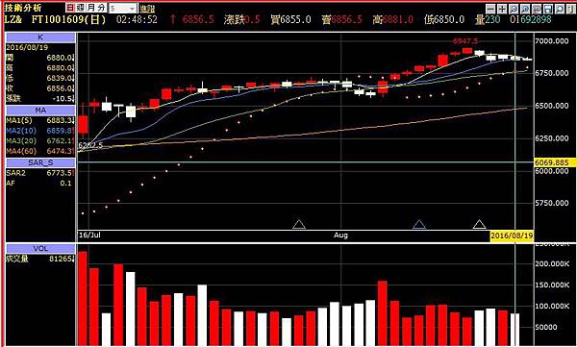Click the 16/Jul label on the time axis

tap(89, 235)
